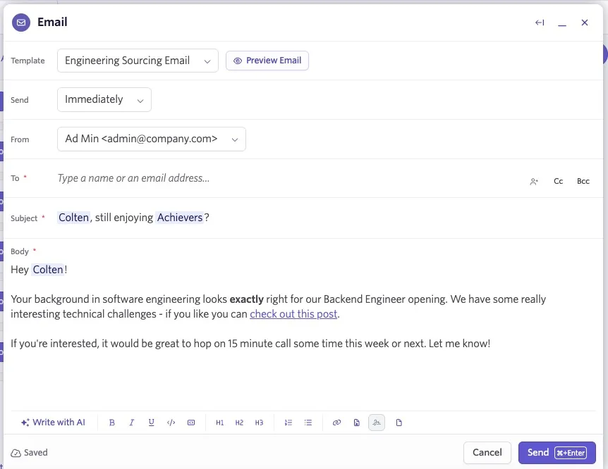Image resolution: width=608 pixels, height=469 pixels.
Task: Apply H2 heading style
Action: [239, 423]
